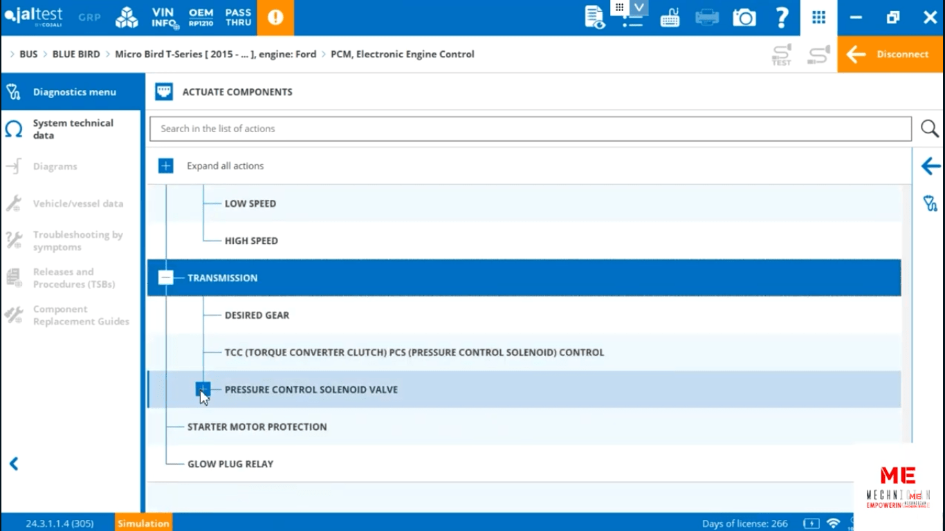The image size is (945, 531).
Task: Open the printer icon in top bar
Action: point(707,18)
